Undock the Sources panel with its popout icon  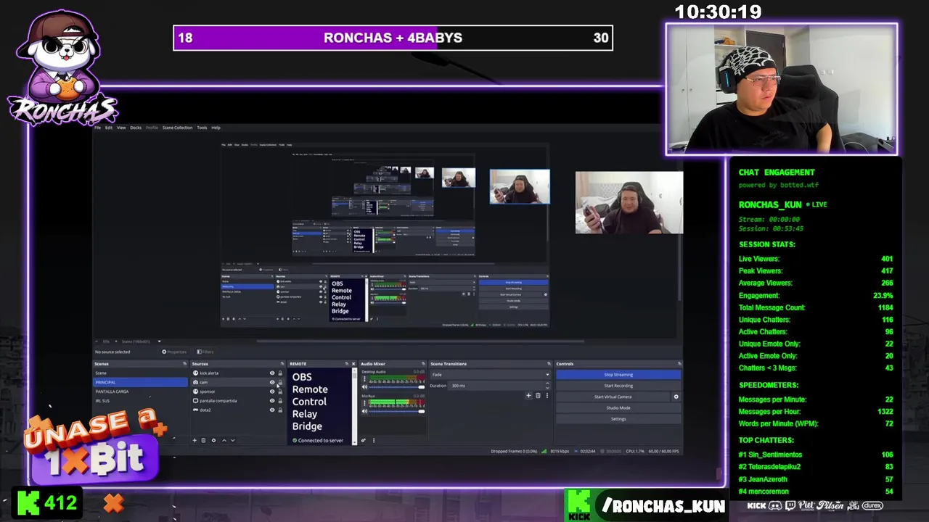coord(282,363)
